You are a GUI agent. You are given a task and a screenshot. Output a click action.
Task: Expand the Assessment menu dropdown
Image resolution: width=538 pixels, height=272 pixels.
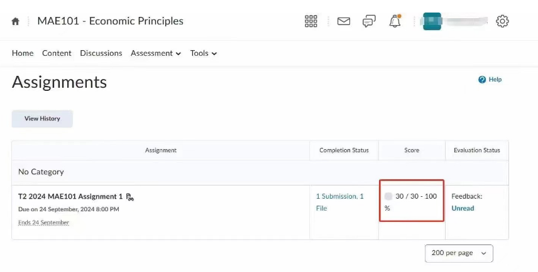point(155,53)
